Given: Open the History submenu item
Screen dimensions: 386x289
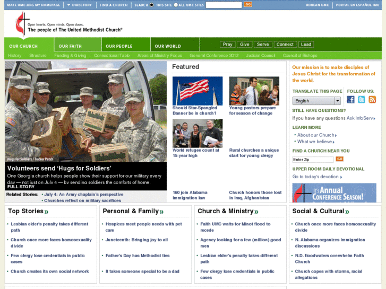Looking at the screenshot, I should tap(14, 56).
